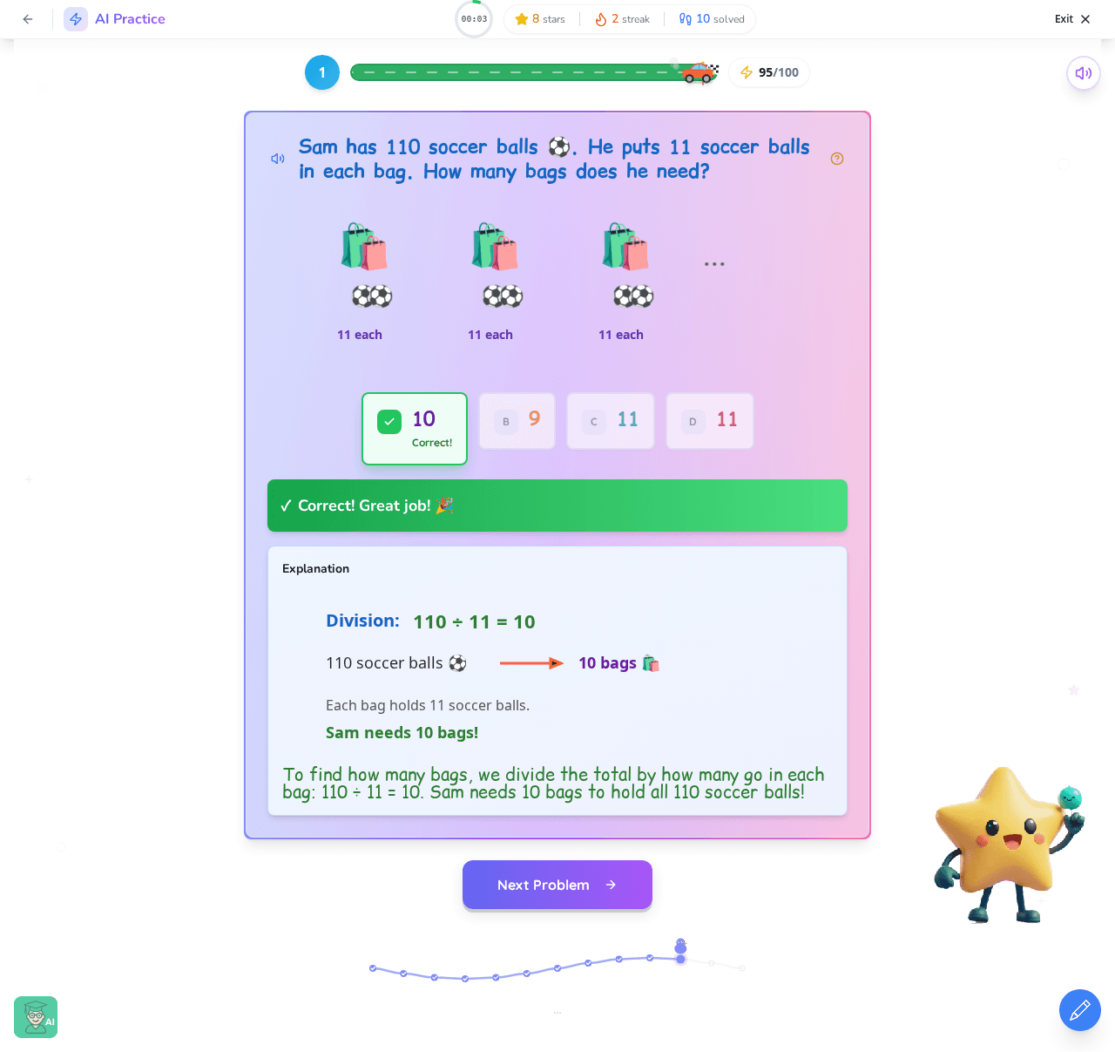Select answer option C, 11
This screenshot has width=1115, height=1052.
click(x=611, y=421)
